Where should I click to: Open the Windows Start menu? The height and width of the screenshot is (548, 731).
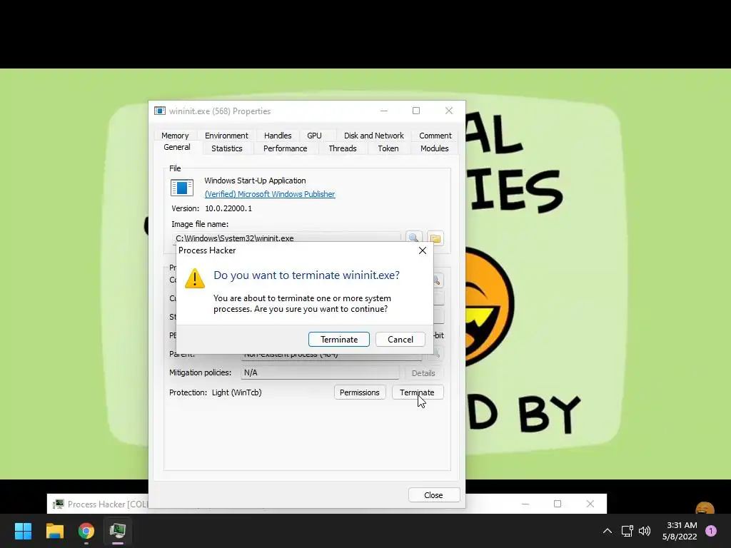23,531
